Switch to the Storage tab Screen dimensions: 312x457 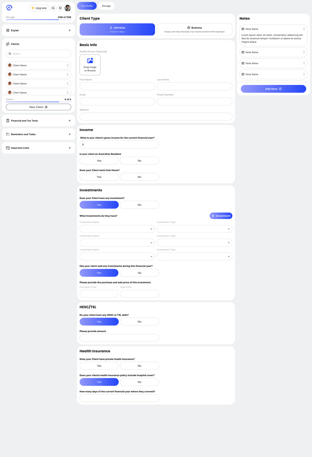pos(106,6)
